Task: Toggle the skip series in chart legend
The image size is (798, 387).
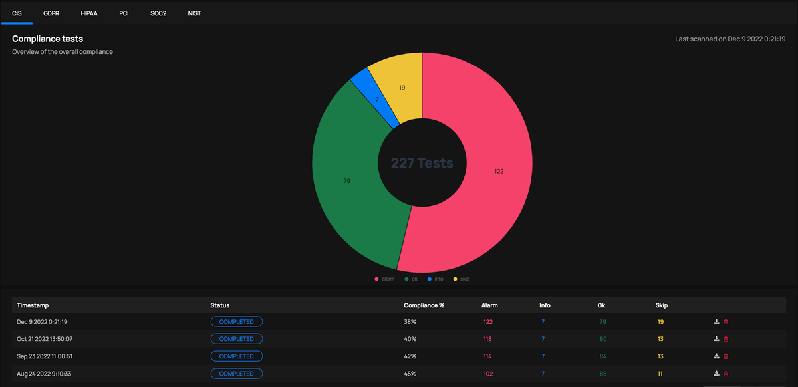Action: coord(462,279)
